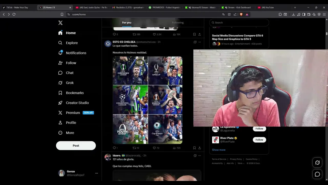Open the Conference League trophy image

pos(130,71)
